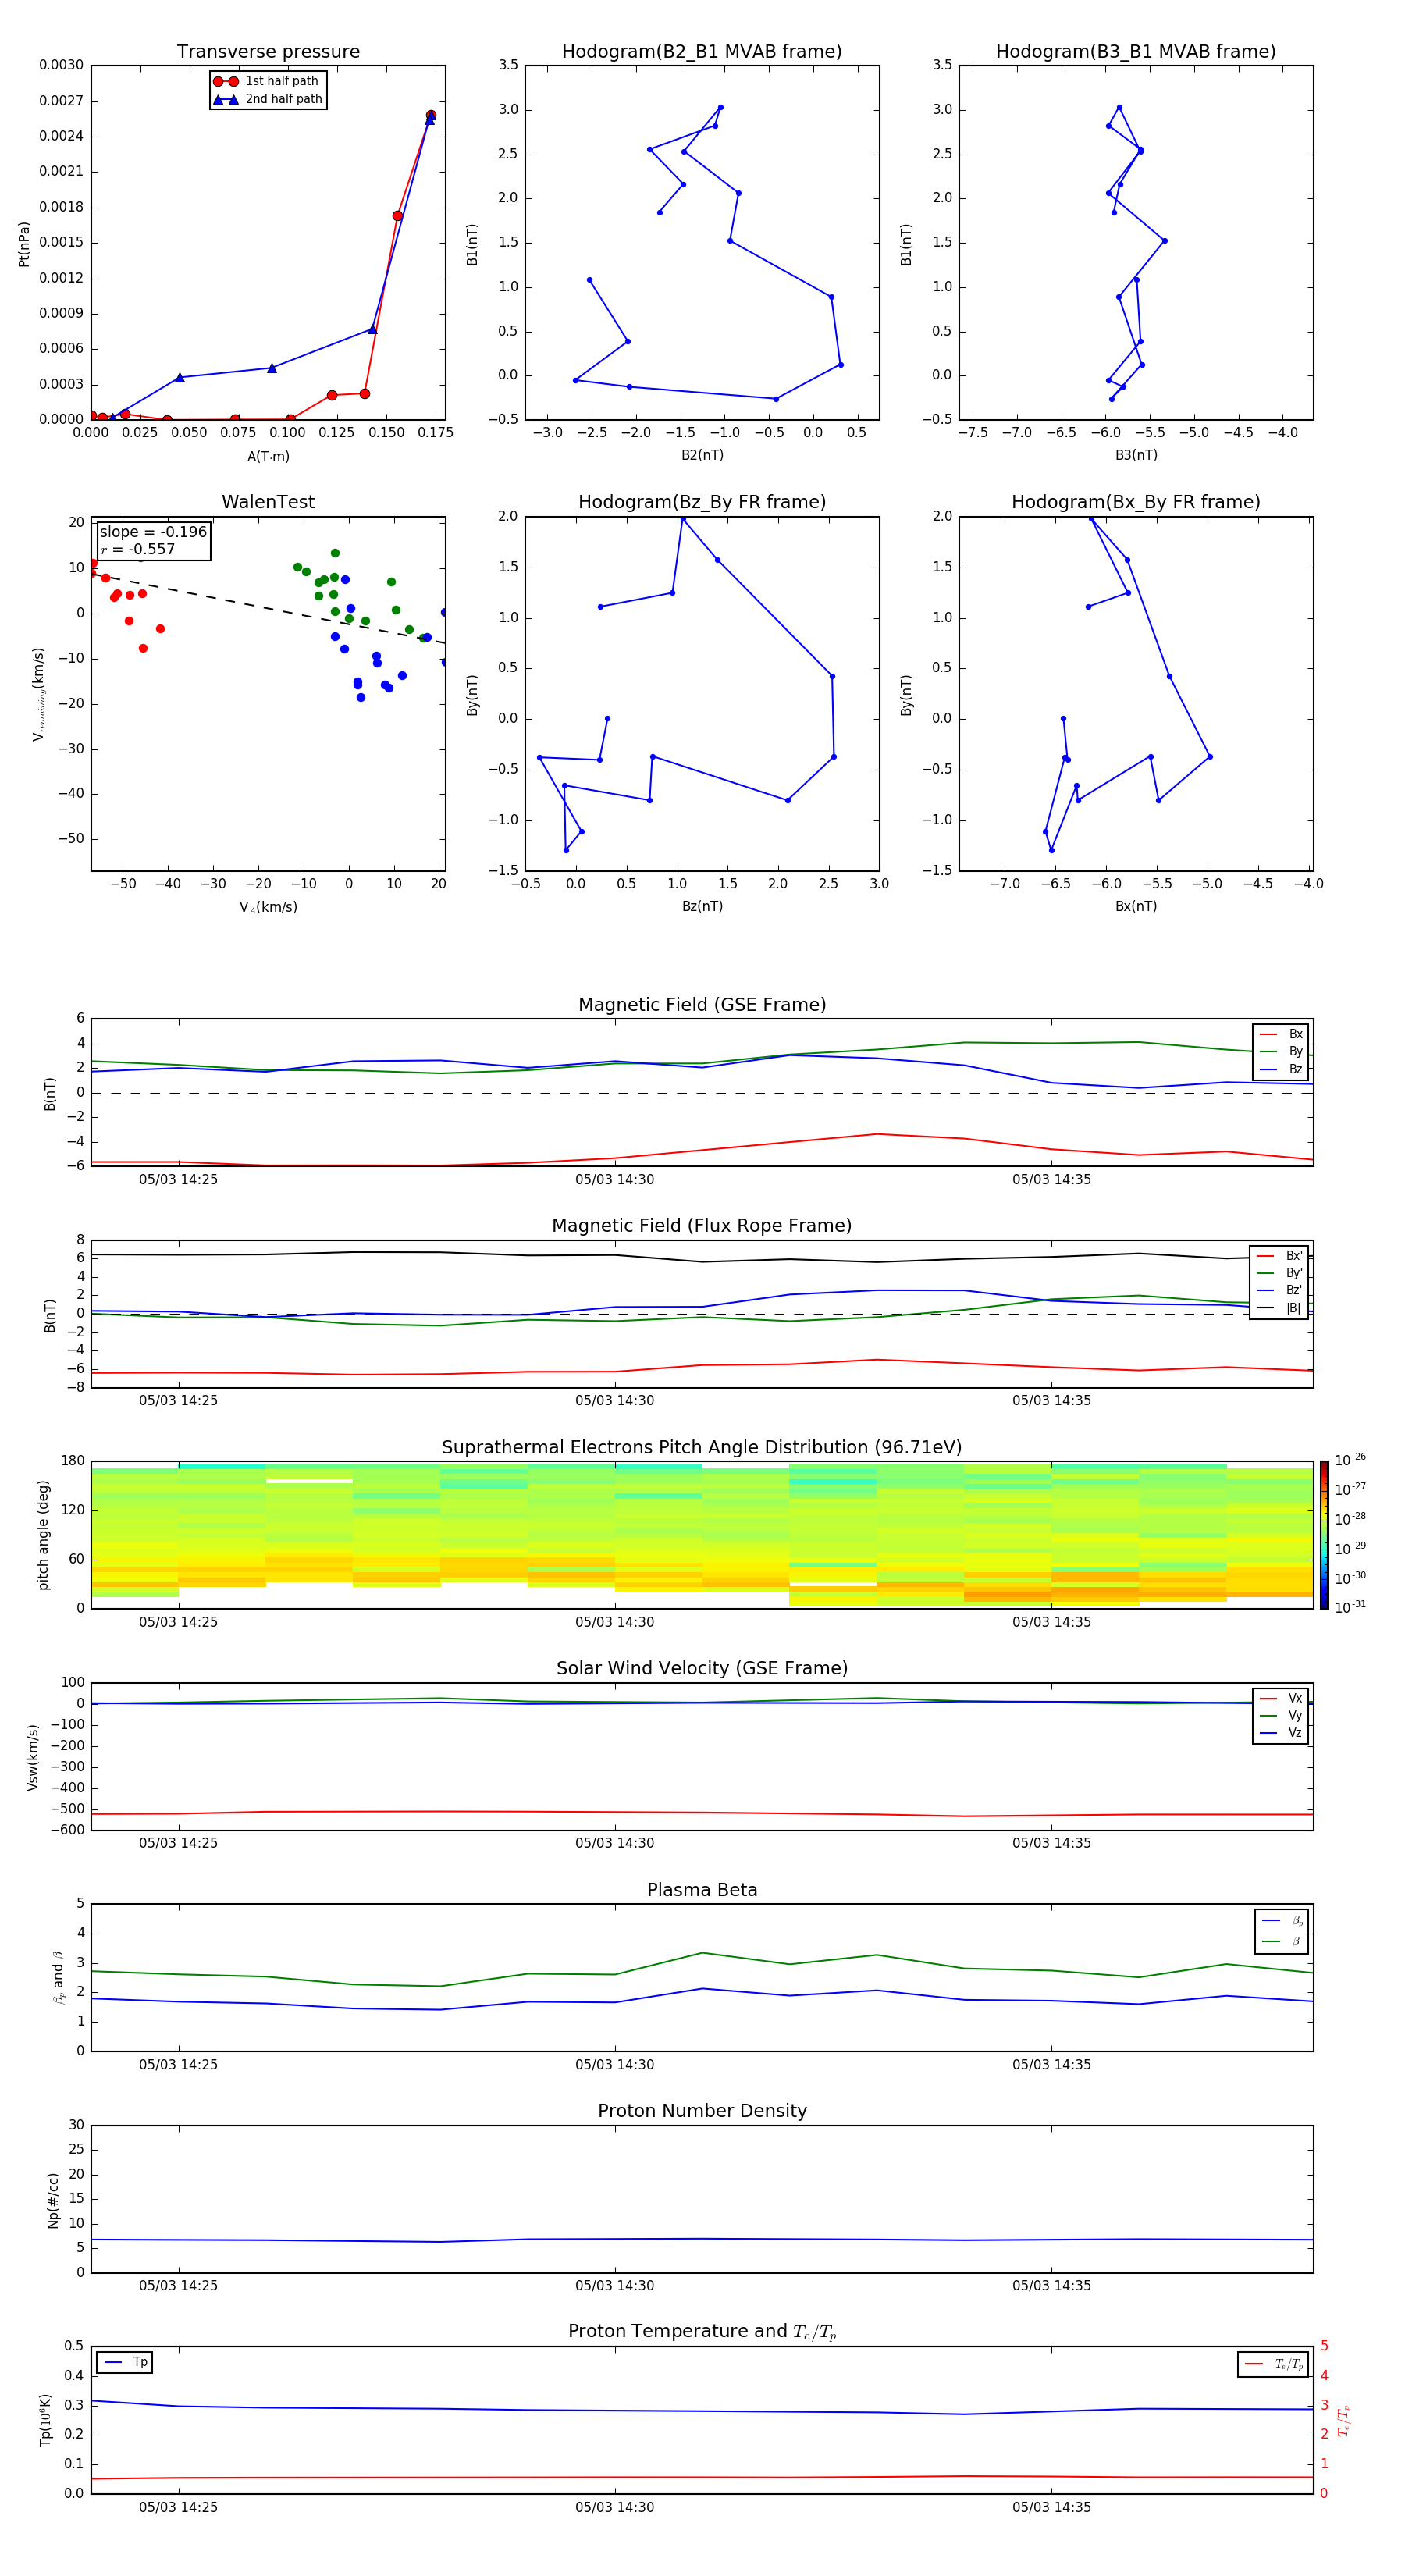Click the 'A(T·m)' x-axis label

click(x=268, y=457)
